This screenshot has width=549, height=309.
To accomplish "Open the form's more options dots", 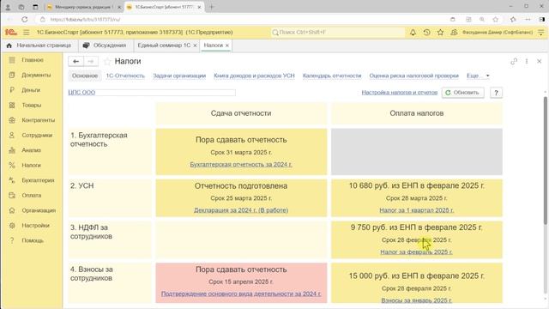I will pos(527,61).
